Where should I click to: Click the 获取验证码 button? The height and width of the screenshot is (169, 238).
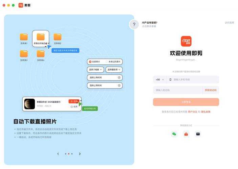pos(211,90)
